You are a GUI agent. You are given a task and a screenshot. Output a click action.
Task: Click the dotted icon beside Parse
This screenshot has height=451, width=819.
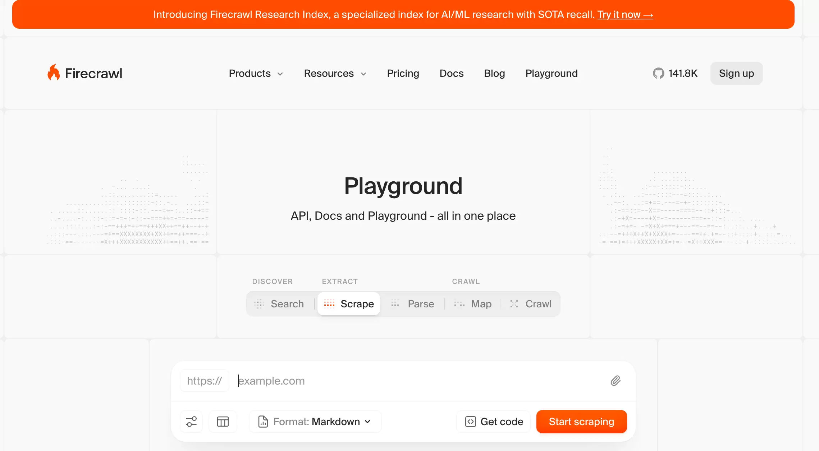pyautogui.click(x=395, y=304)
